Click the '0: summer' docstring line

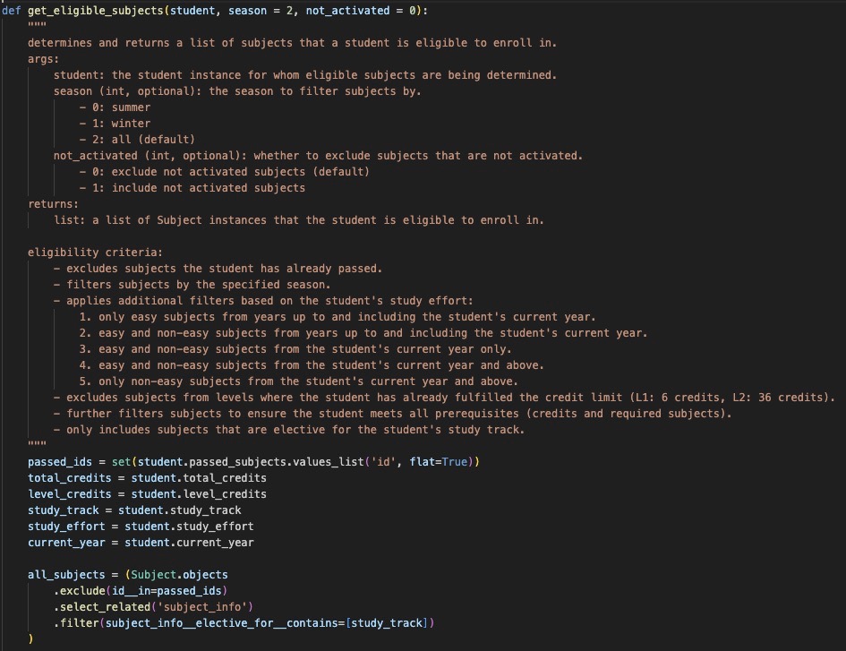(115, 107)
